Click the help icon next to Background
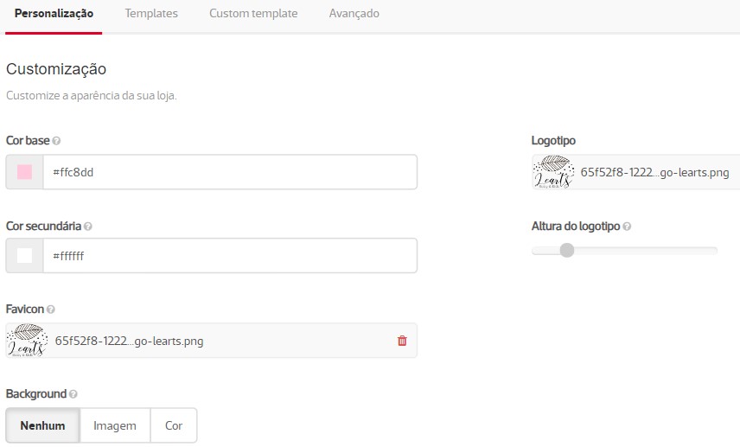 (73, 394)
